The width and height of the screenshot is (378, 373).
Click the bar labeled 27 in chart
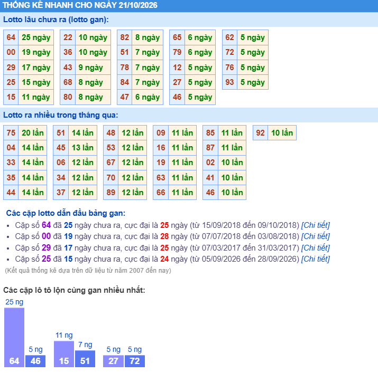coord(113,361)
